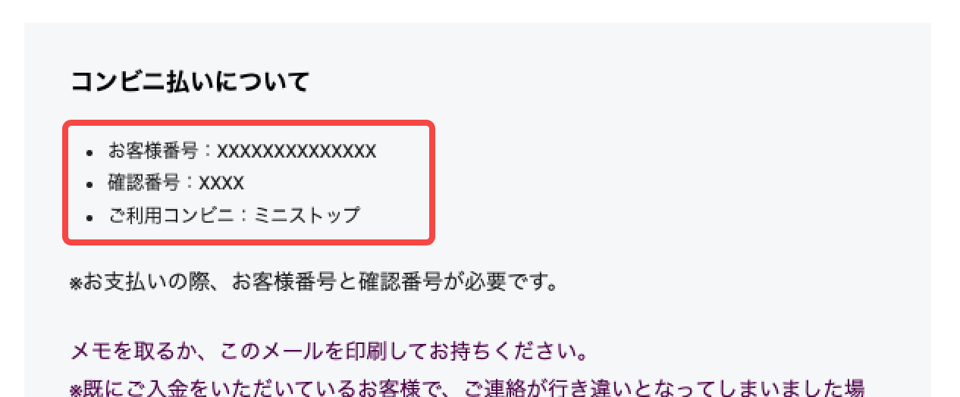Click the bullet point before ご利用コンビニ

click(x=90, y=216)
